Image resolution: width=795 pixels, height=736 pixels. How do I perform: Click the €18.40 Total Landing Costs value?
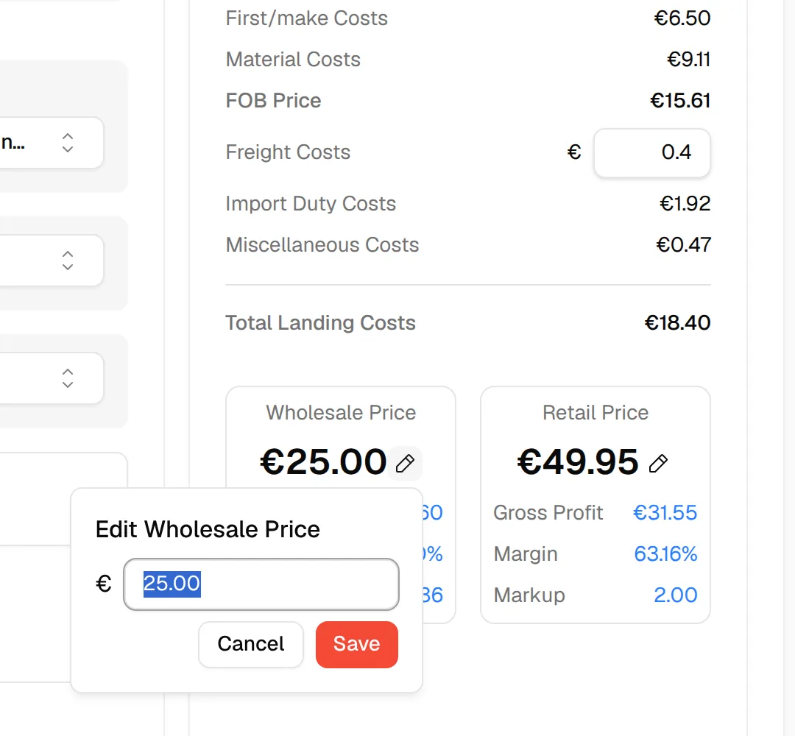677,323
